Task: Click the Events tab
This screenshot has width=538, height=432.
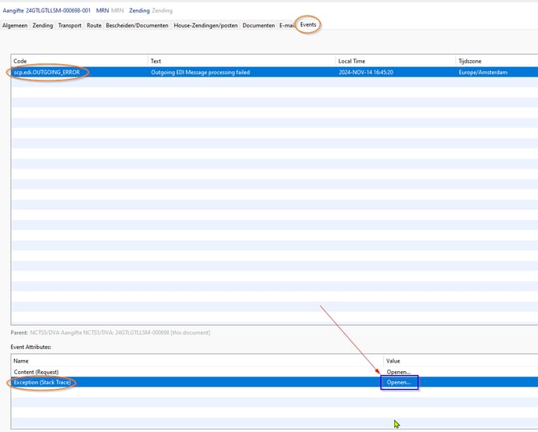Action: [308, 25]
